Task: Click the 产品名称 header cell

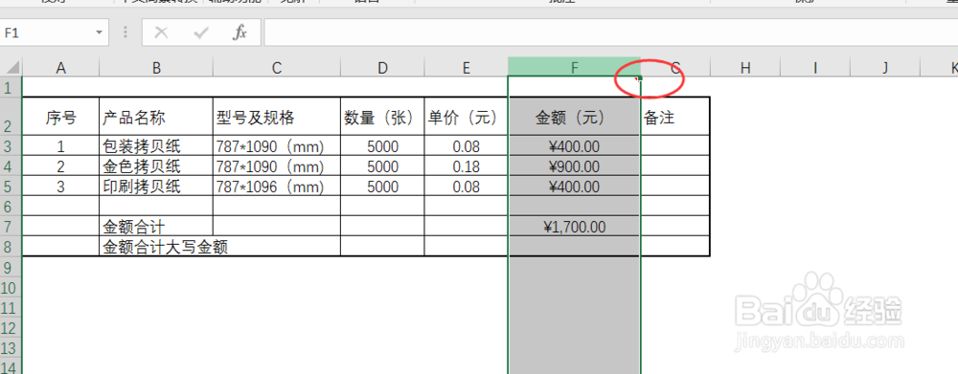Action: pyautogui.click(x=156, y=117)
